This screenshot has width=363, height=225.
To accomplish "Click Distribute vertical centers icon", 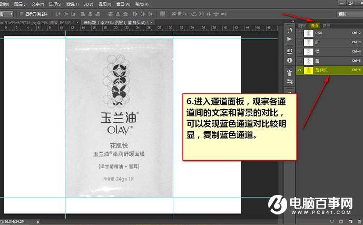I will pos(118,14).
